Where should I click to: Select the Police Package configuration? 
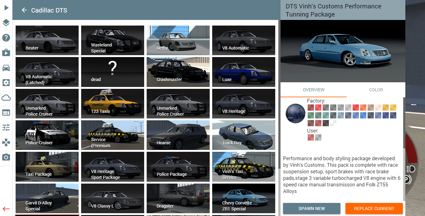click(x=178, y=167)
